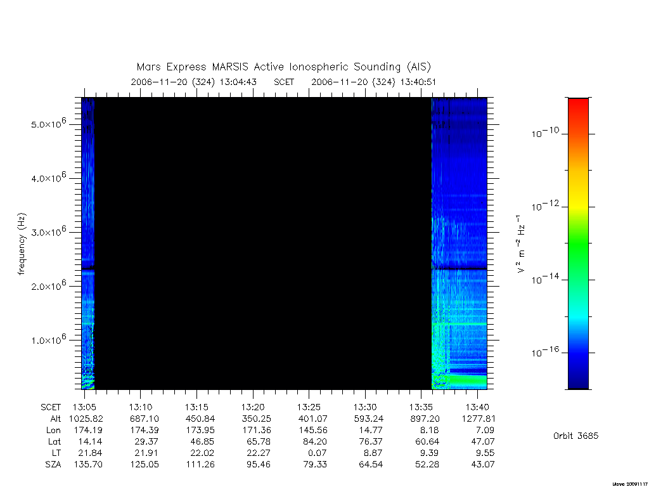The height and width of the screenshot is (487, 649).
Task: Click the red top of the color bar
Action: tap(578, 108)
